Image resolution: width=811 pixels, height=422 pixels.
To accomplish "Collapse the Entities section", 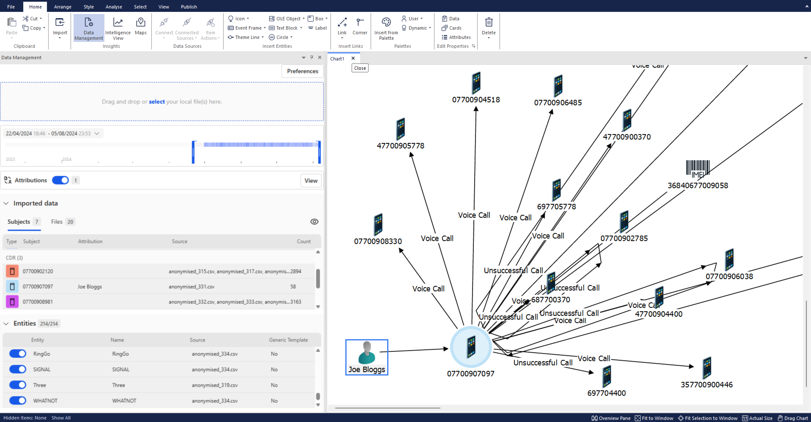I will [6, 324].
